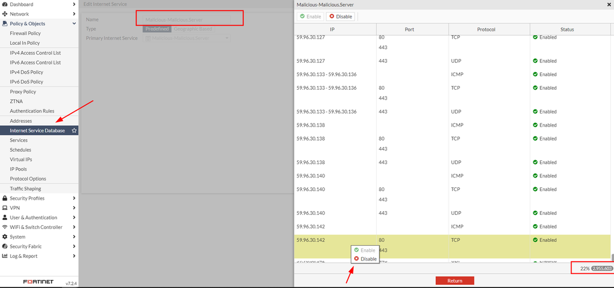The image size is (614, 288).
Task: Click the 22% load progress indicator
Action: (x=585, y=268)
